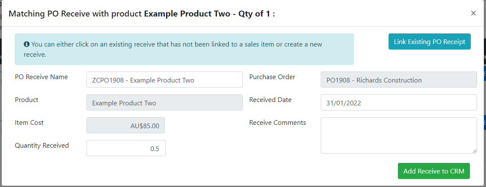Select the Quantity Received input 0.5
Image resolution: width=486 pixels, height=187 pixels.
(x=126, y=148)
